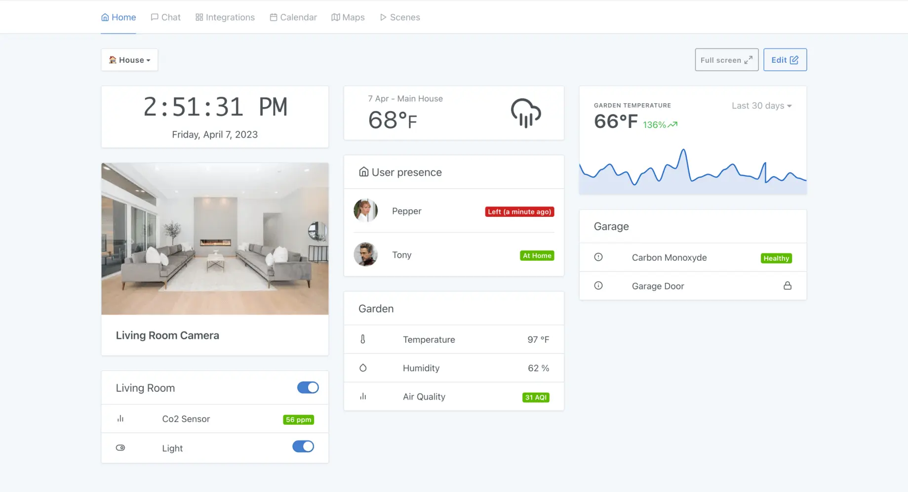Viewport: 908px width, 492px height.
Task: Click the Edit button
Action: 785,60
